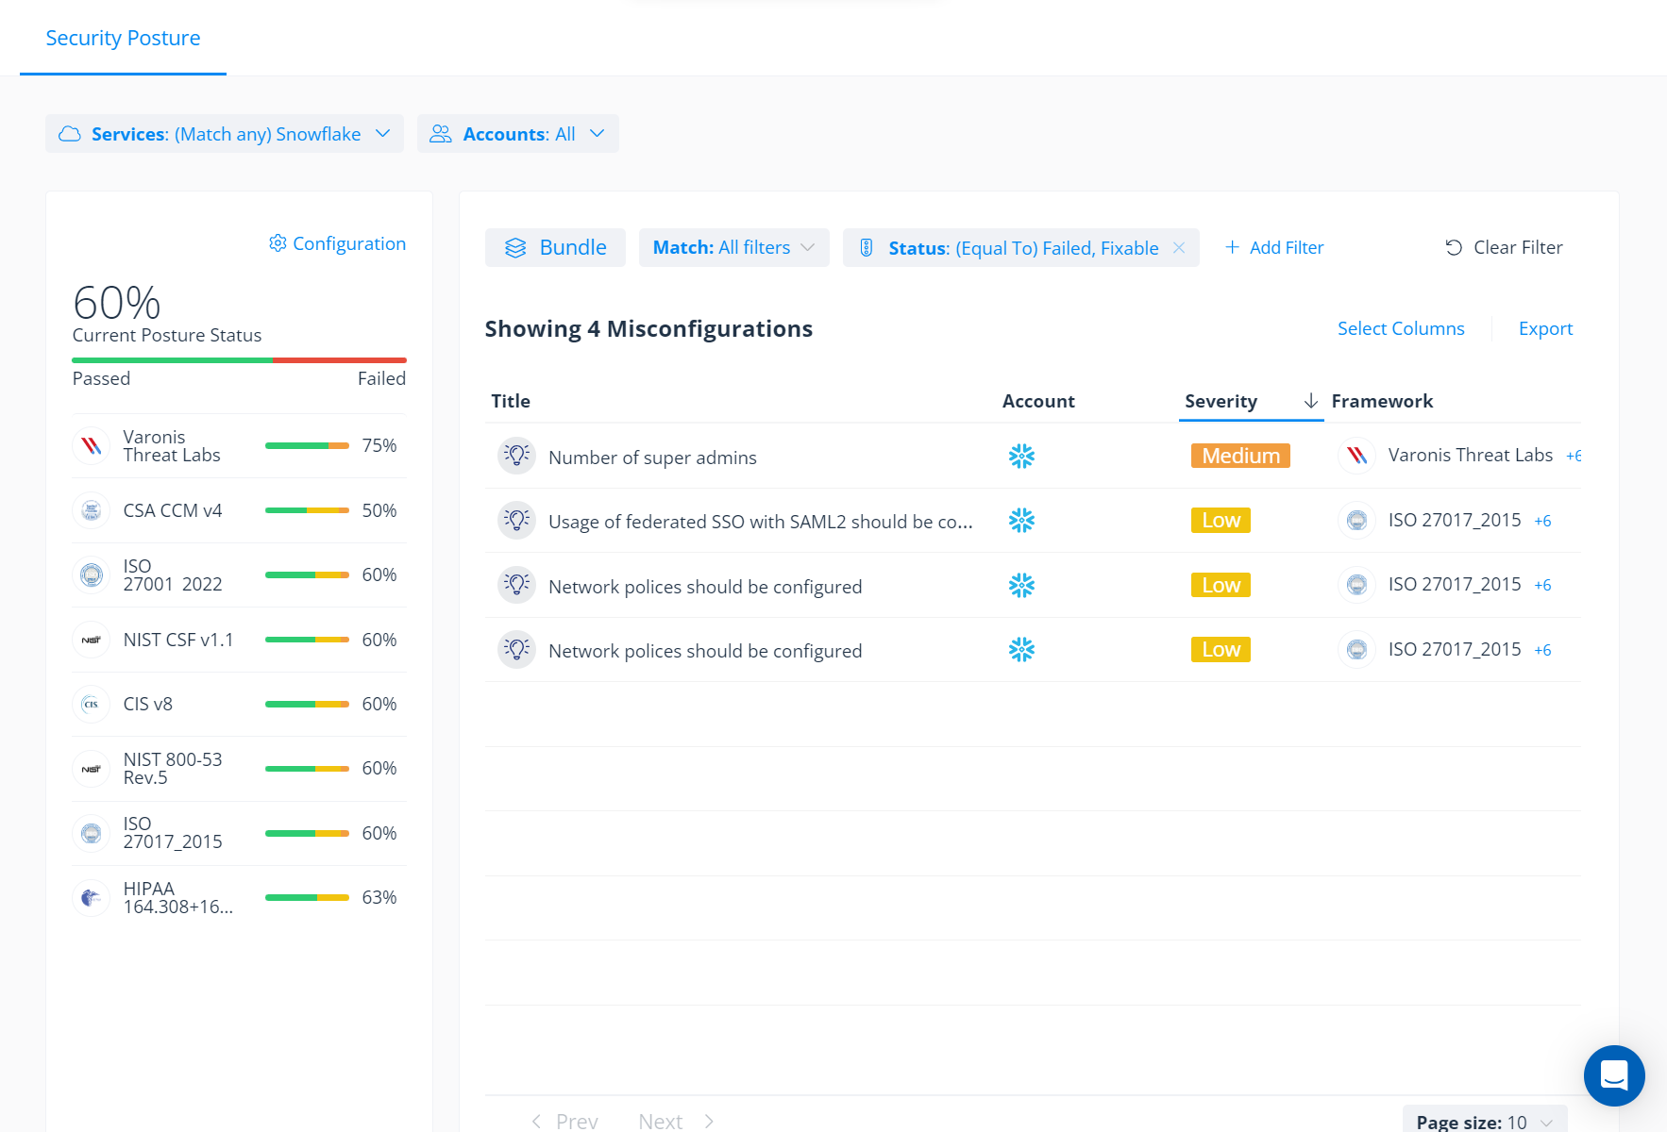This screenshot has height=1132, width=1667.
Task: Open Select Columns
Action: coord(1401,328)
